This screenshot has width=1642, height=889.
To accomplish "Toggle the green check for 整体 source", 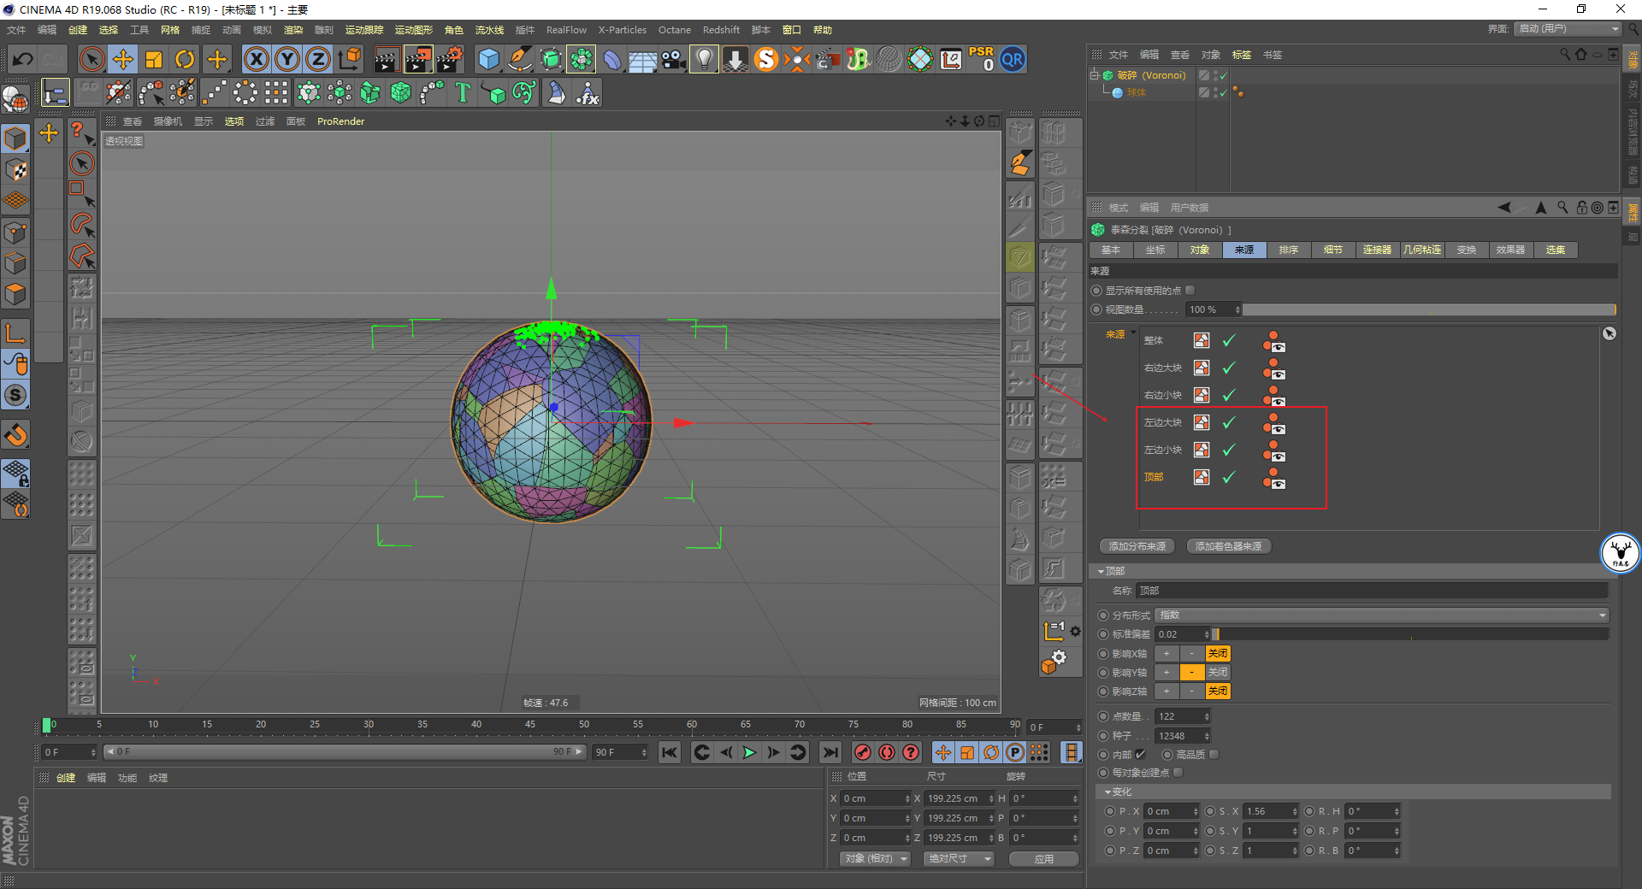I will (x=1229, y=340).
